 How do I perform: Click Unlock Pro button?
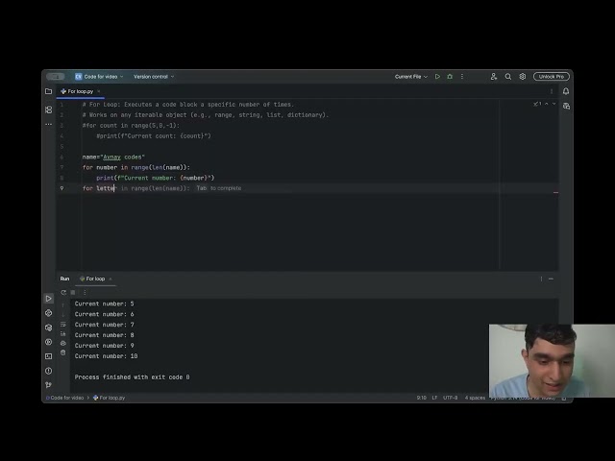[x=551, y=77]
